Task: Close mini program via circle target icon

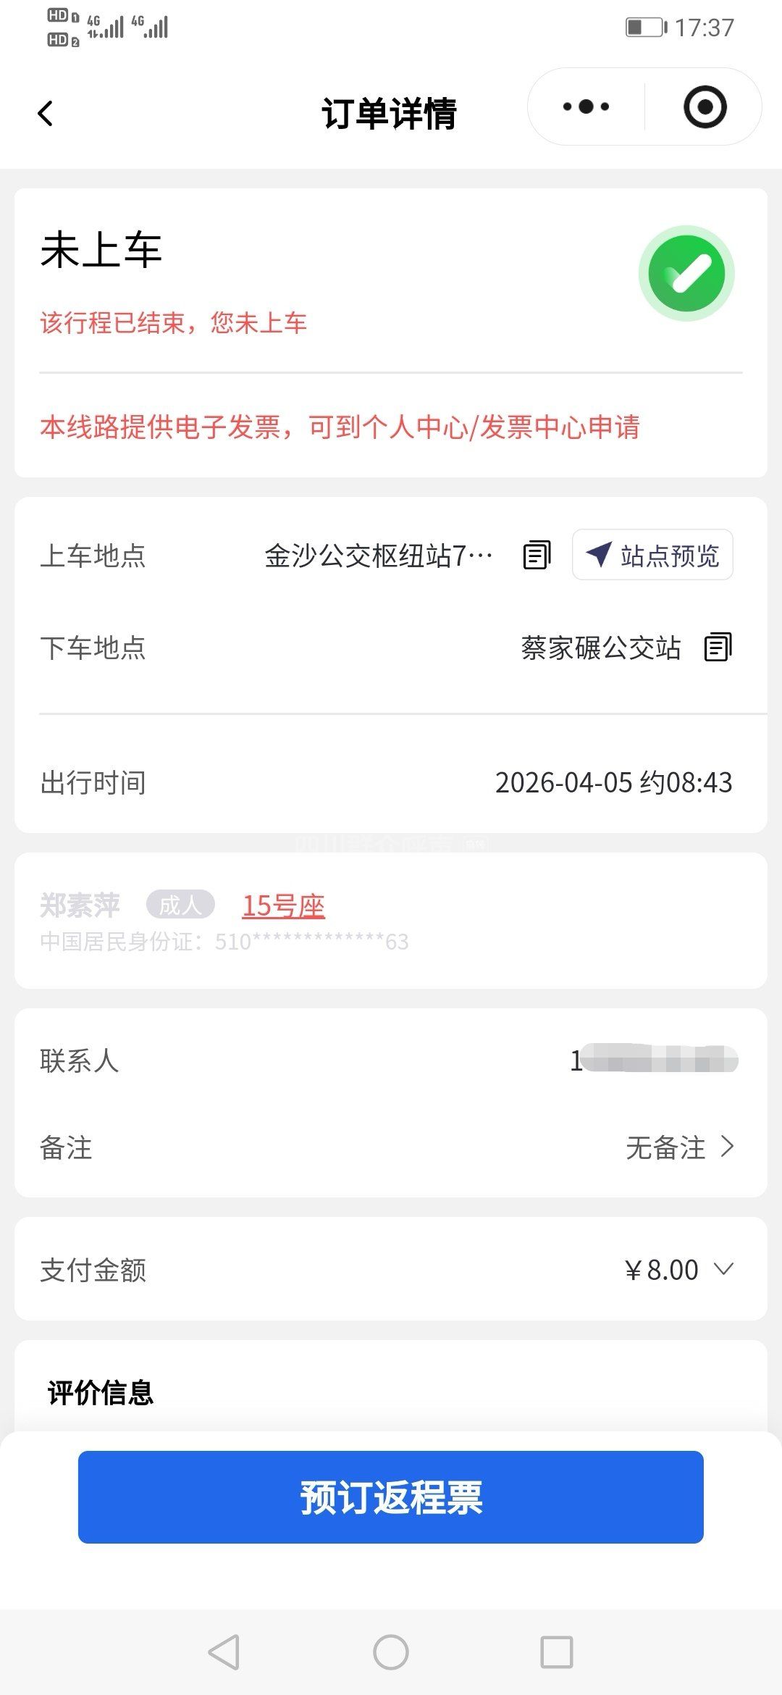Action: coord(705,107)
